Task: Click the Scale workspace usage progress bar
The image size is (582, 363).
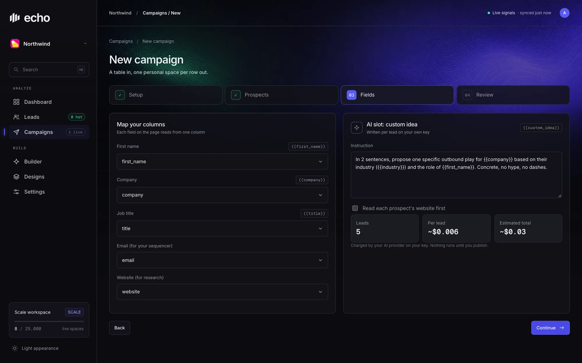Action: 49,321
